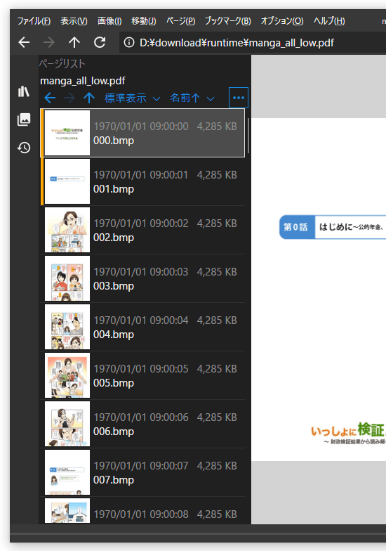Select the 005.bmp page thumbnail

(x=67, y=375)
